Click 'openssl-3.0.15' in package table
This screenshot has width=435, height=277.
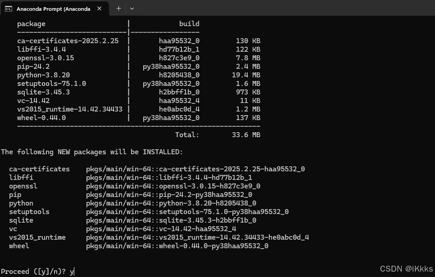coord(45,58)
